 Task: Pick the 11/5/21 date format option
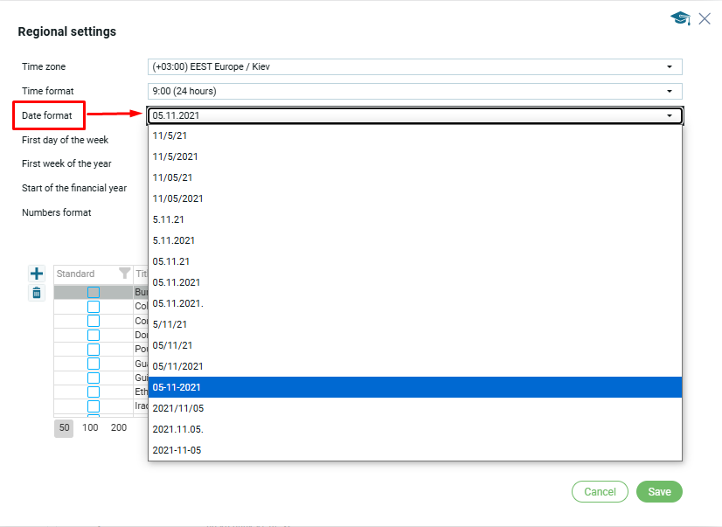414,135
